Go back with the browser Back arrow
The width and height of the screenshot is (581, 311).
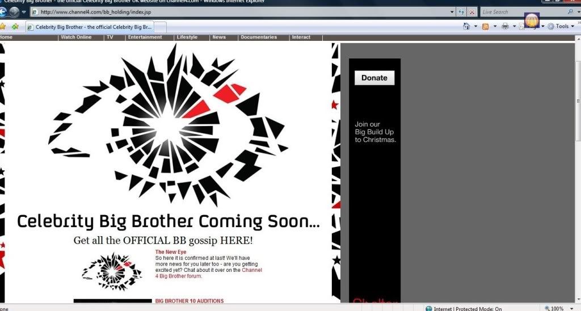(3, 12)
